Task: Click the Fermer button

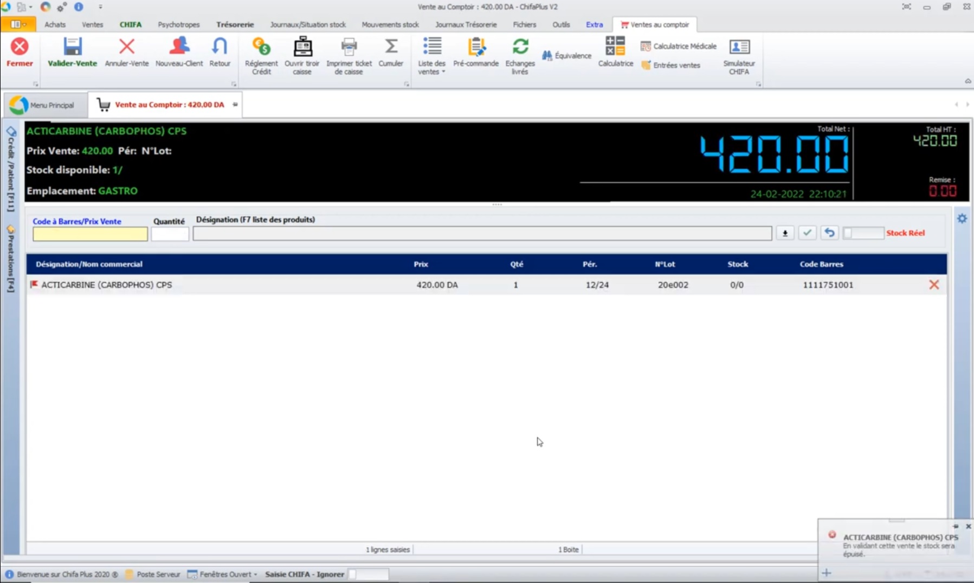Action: pos(20,52)
